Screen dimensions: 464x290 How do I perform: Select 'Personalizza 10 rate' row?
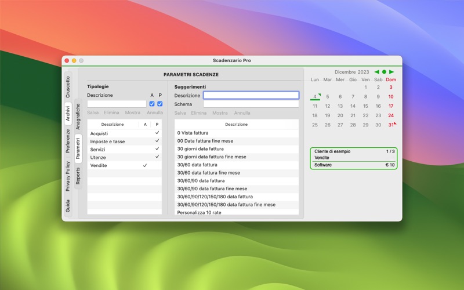pos(237,212)
